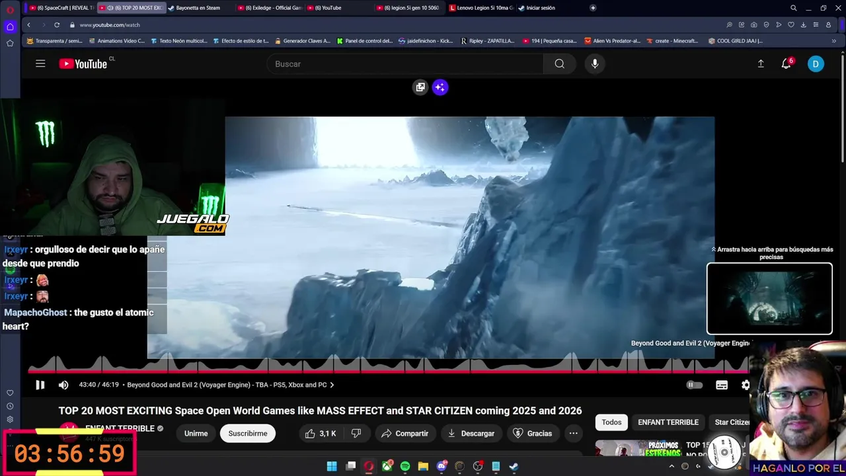Start voice search with the microphone icon
846x476 pixels.
(x=595, y=63)
